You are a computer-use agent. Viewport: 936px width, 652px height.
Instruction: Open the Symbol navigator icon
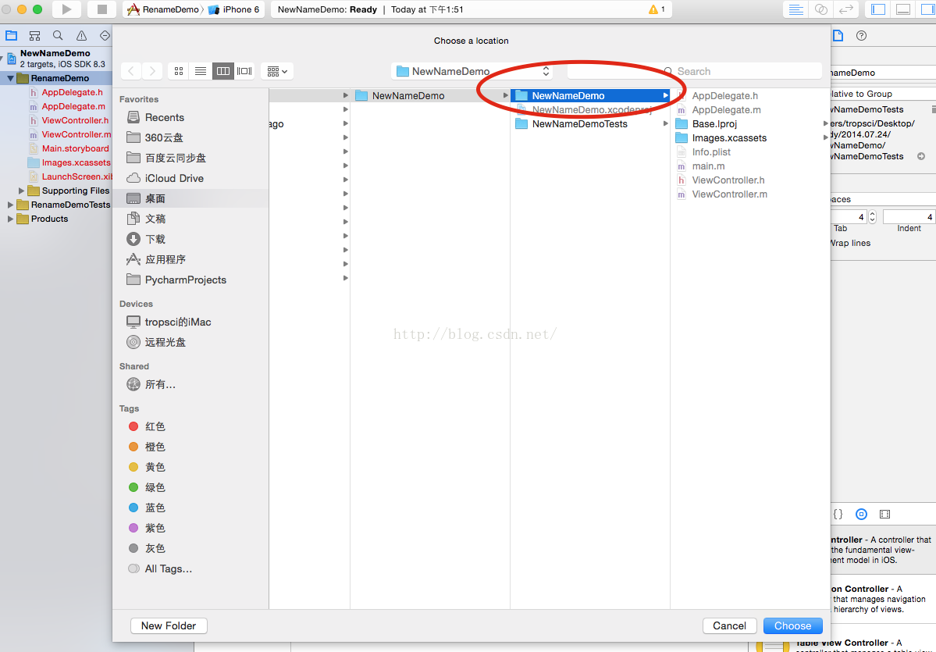[x=34, y=36]
